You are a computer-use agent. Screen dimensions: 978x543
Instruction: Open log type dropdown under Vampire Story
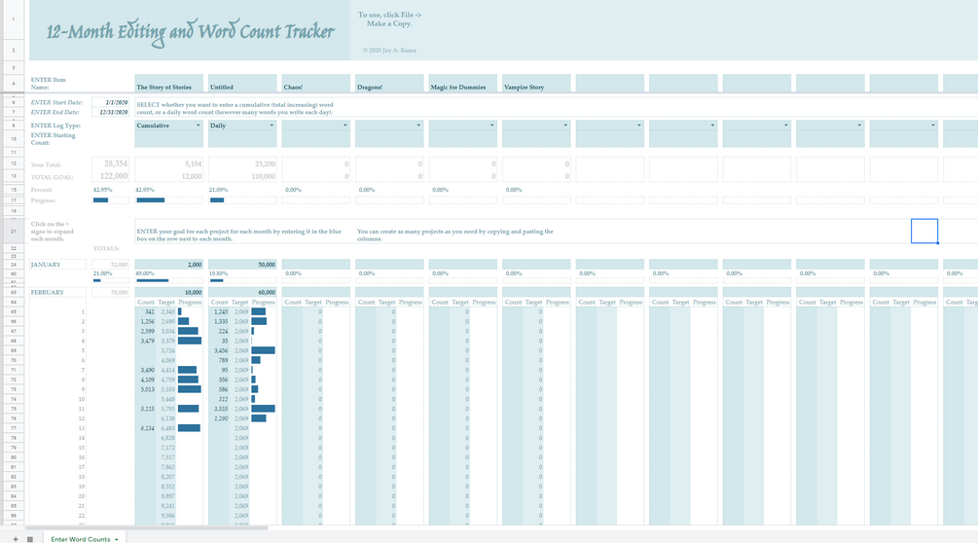coord(565,126)
